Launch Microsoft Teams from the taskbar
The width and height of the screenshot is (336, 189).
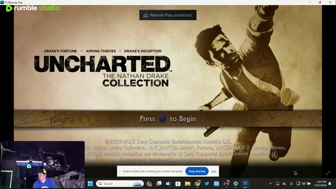click(x=168, y=184)
